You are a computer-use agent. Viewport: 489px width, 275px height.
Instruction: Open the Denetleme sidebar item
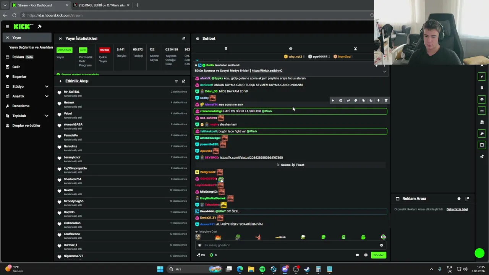[27, 106]
